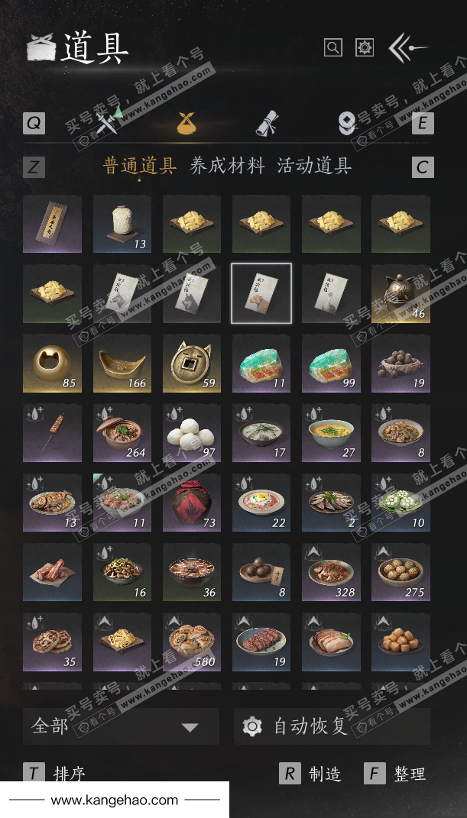The image size is (467, 818).
Task: Select the gold ingot item with 166
Action: (x=122, y=363)
